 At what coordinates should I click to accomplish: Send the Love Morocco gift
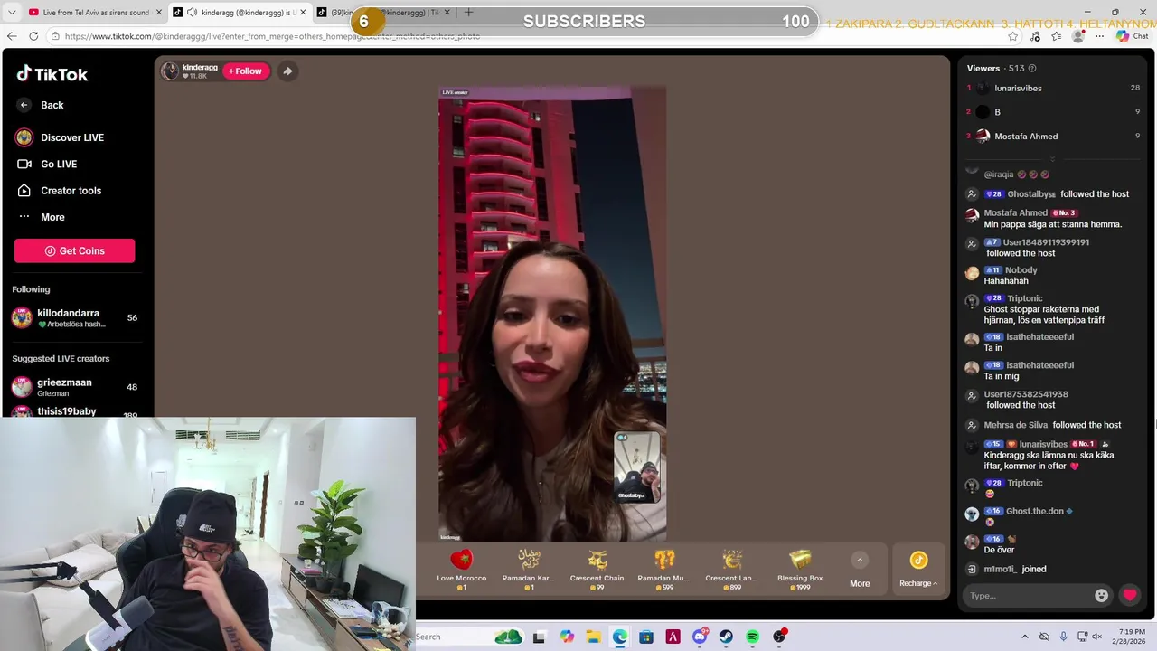pos(462,569)
